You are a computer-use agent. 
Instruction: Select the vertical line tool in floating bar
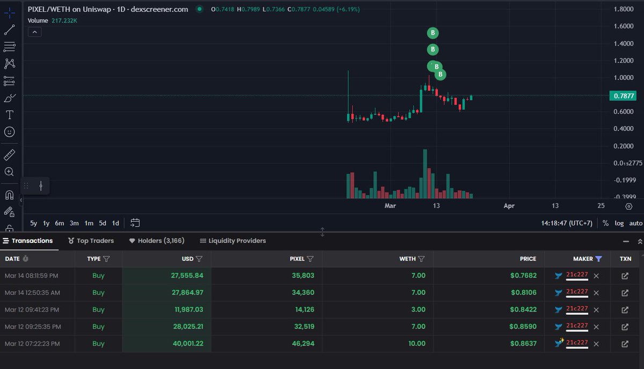tap(41, 186)
